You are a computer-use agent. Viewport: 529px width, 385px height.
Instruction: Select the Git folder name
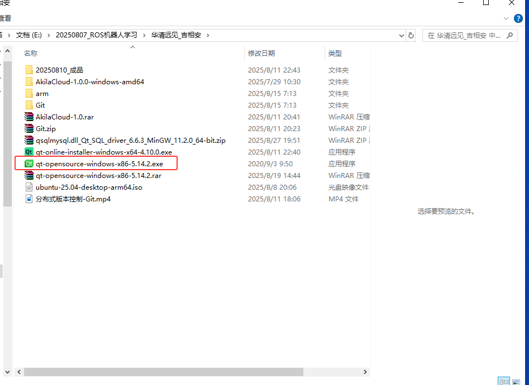[40, 105]
